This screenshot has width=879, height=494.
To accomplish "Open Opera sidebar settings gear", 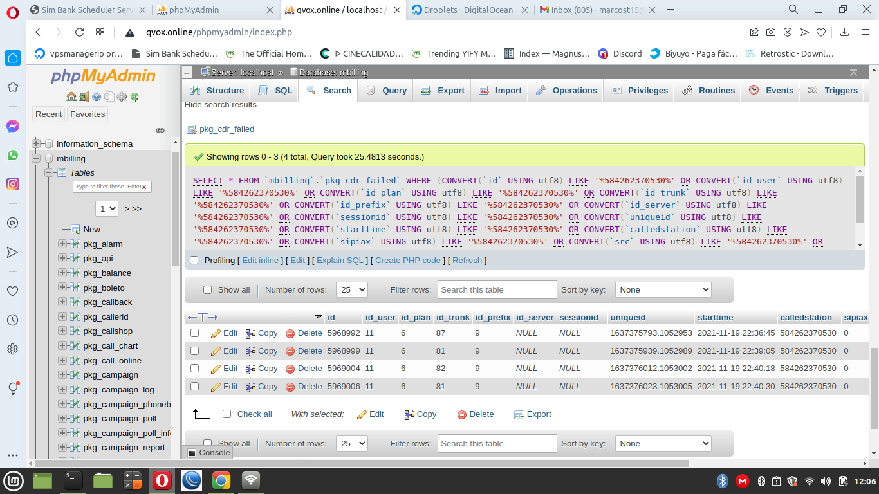I will (12, 349).
